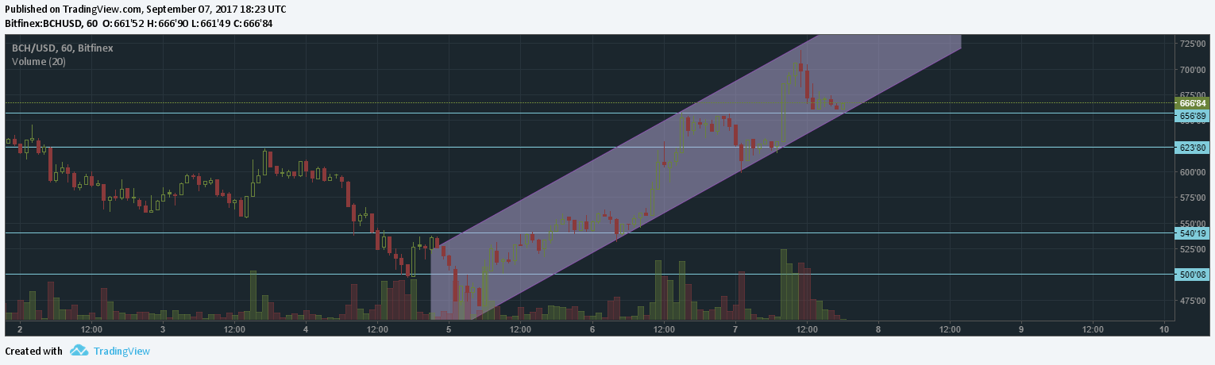Click the 666'84 current price label
The width and height of the screenshot is (1215, 365).
pyautogui.click(x=1193, y=103)
